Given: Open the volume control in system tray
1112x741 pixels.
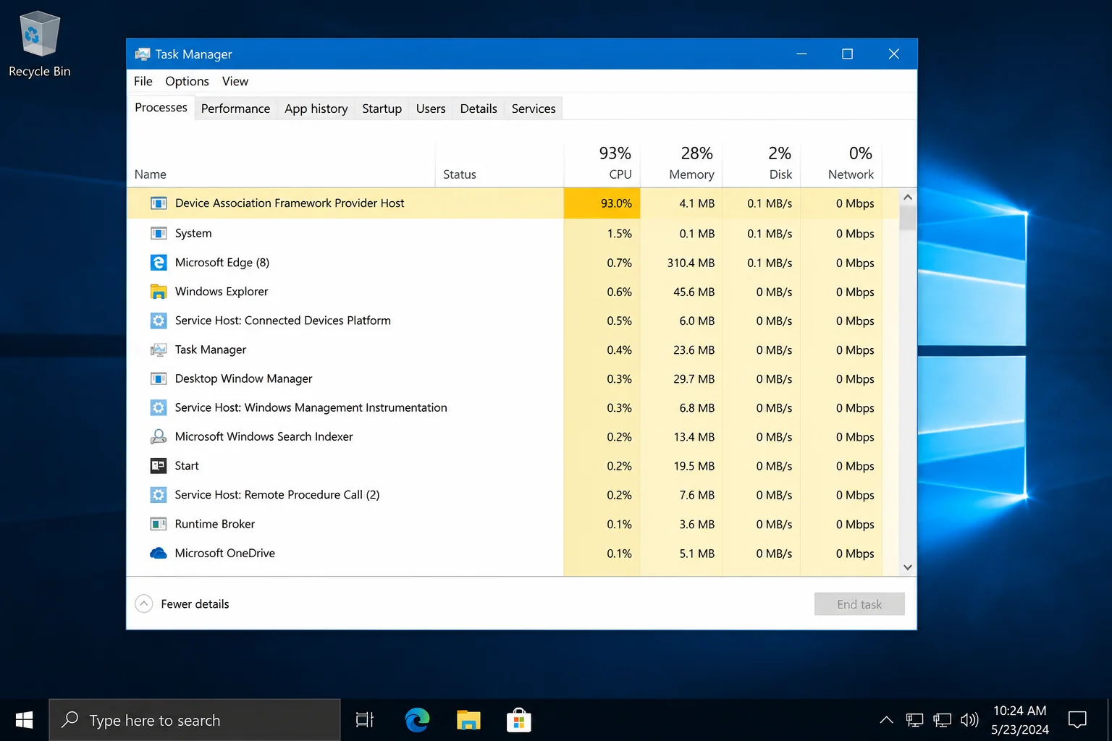Looking at the screenshot, I should (x=969, y=720).
